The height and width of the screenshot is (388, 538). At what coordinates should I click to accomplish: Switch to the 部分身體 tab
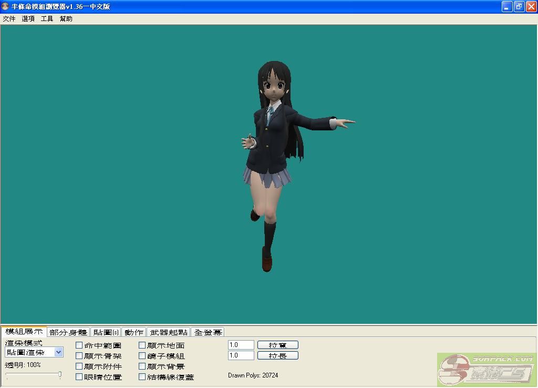(x=68, y=332)
